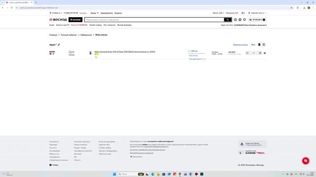316x177 pixels.
Task: Open the VK ВКонтакте link
Action: [136, 157]
